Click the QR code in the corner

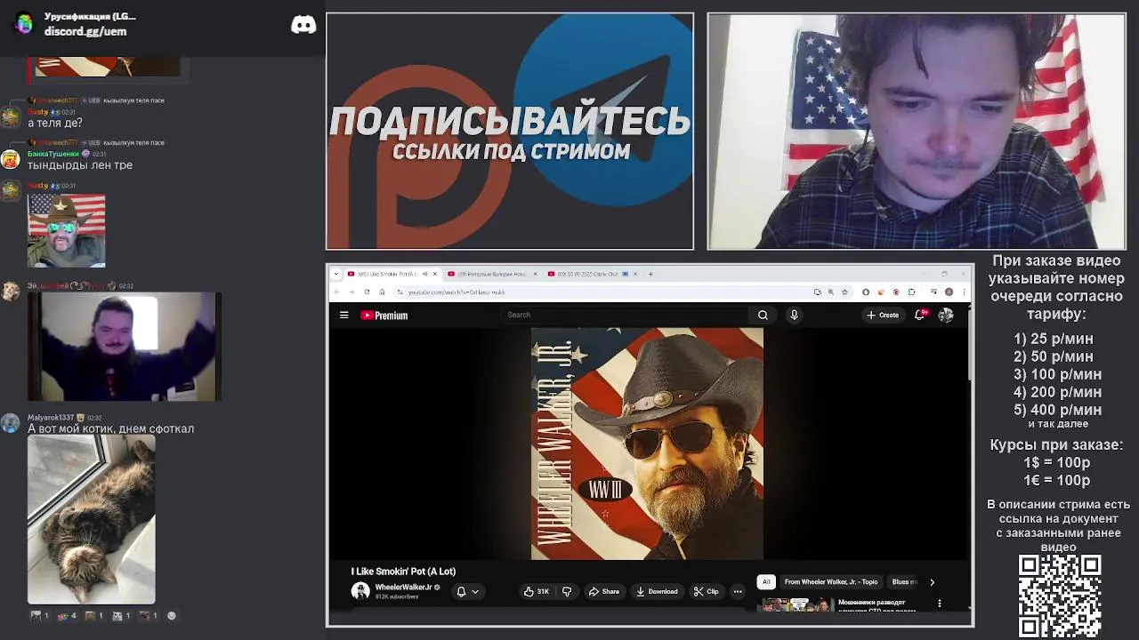click(1059, 596)
